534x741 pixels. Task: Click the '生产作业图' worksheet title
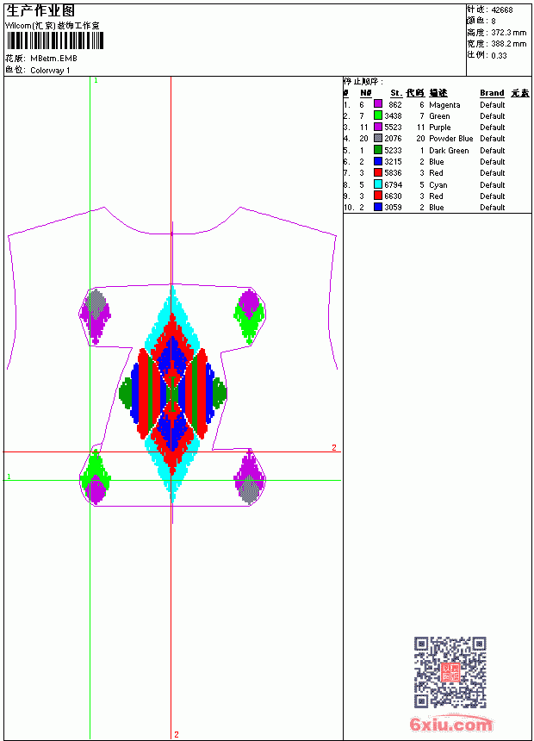pos(40,11)
